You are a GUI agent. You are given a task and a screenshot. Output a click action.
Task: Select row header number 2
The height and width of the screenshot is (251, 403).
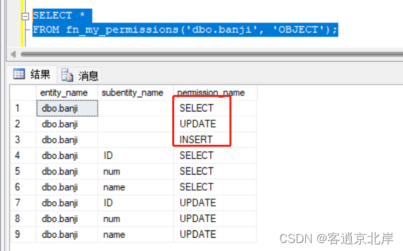click(23, 124)
